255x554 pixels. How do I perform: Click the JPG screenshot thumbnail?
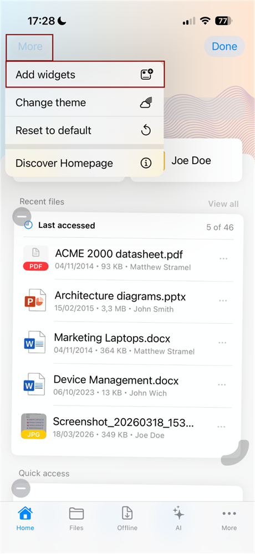tap(34, 426)
